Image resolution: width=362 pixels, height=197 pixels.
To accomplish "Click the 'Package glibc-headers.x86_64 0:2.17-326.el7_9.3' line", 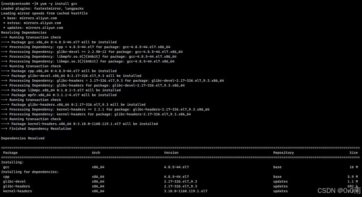I will tap(73, 105).
